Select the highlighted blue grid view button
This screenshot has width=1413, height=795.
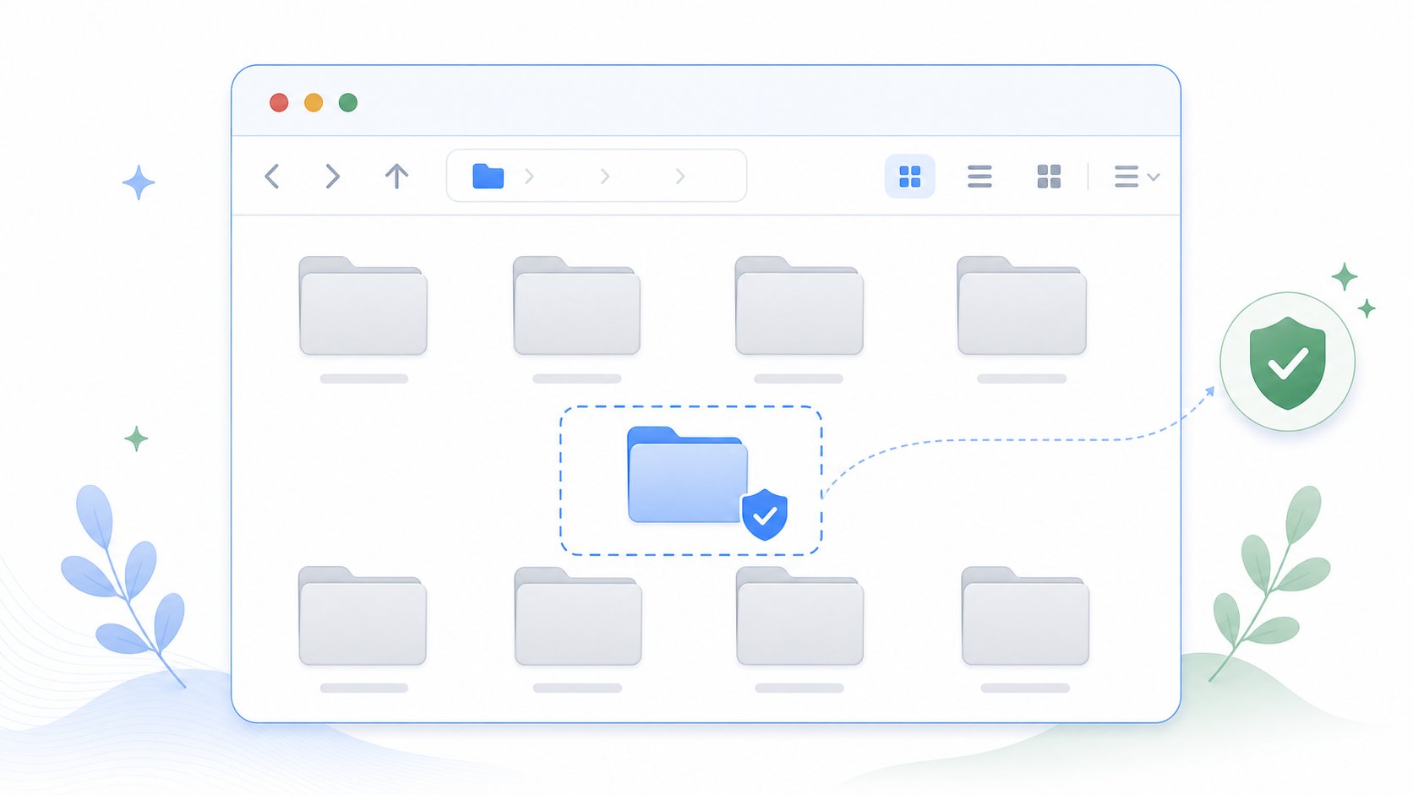909,177
